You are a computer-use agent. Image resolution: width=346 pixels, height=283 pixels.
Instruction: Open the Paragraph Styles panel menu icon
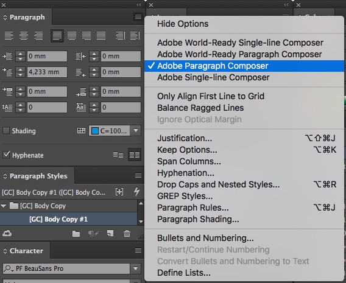point(138,175)
